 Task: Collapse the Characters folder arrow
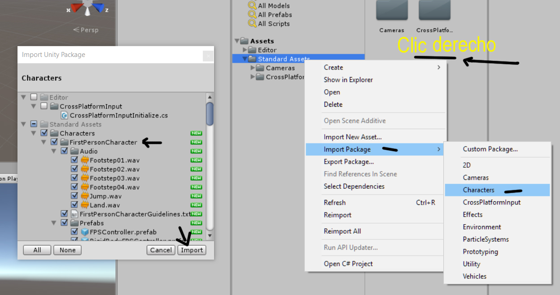33,133
